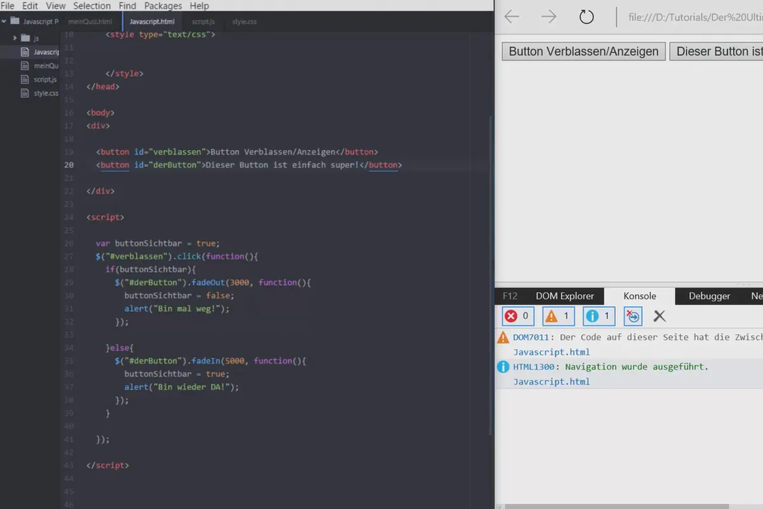
Task: Click line number 20 in gutter
Action: tap(69, 165)
